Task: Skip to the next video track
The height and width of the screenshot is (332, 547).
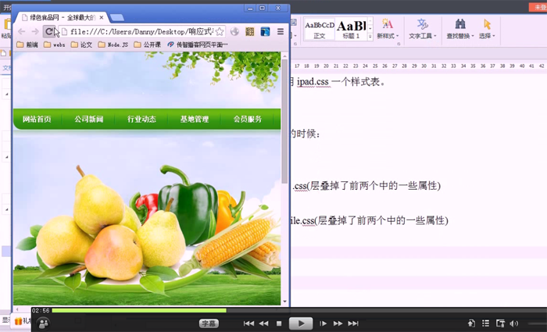Action: [352, 323]
